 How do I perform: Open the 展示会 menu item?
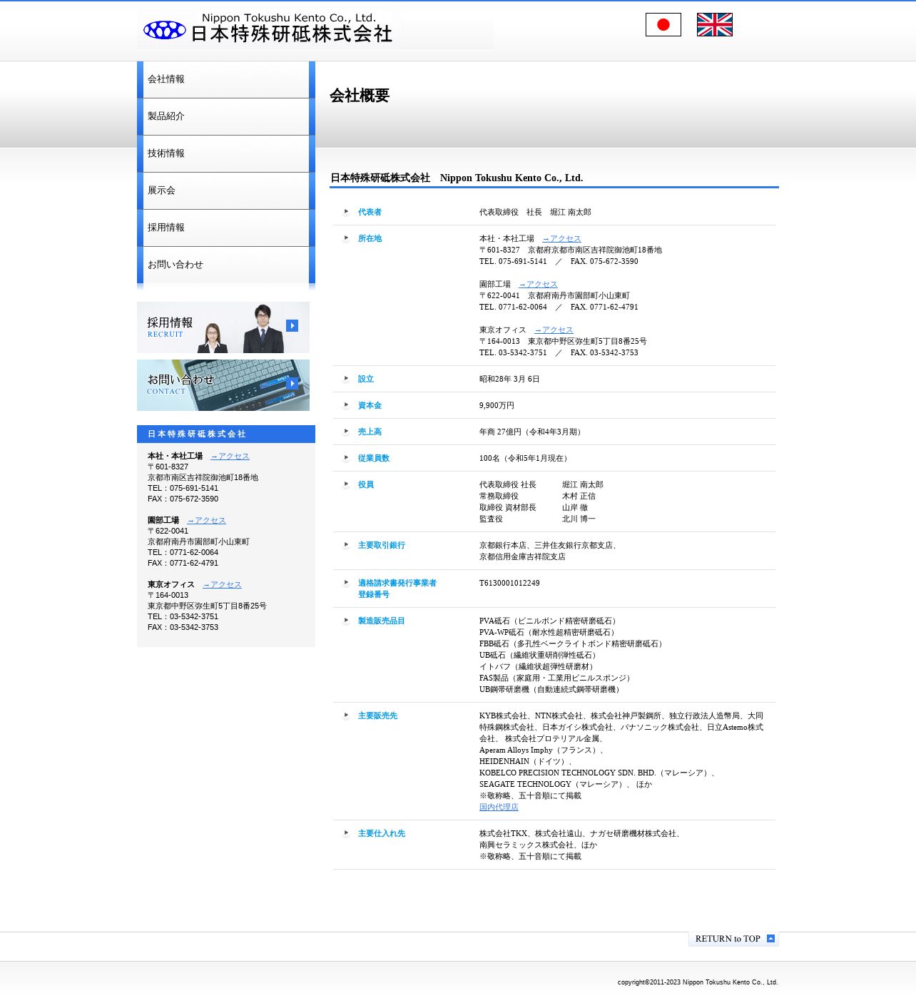pos(226,190)
